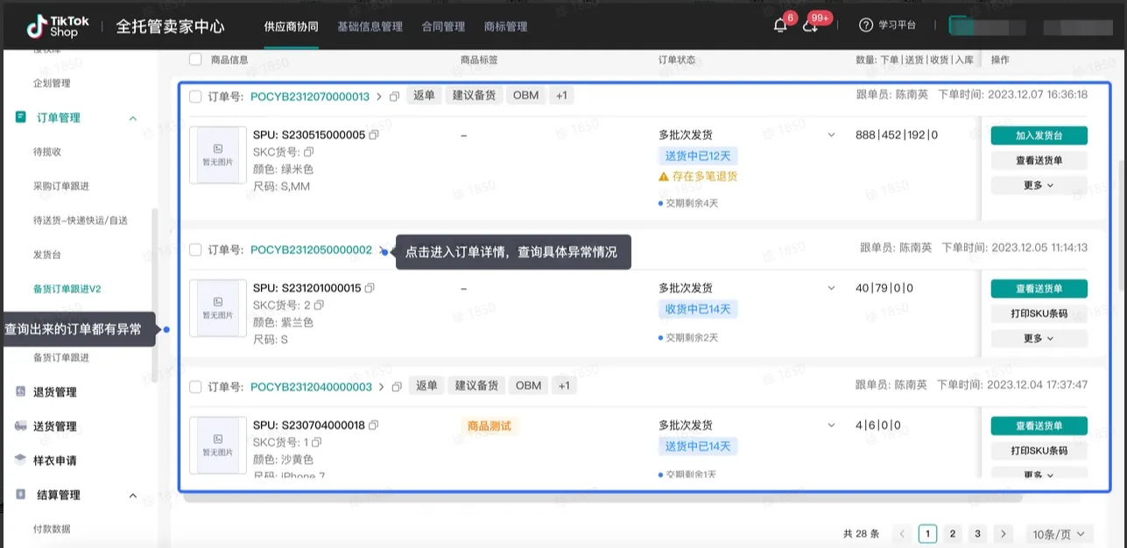The height and width of the screenshot is (548, 1127).
Task: Go to page 2 of results
Action: pyautogui.click(x=953, y=534)
